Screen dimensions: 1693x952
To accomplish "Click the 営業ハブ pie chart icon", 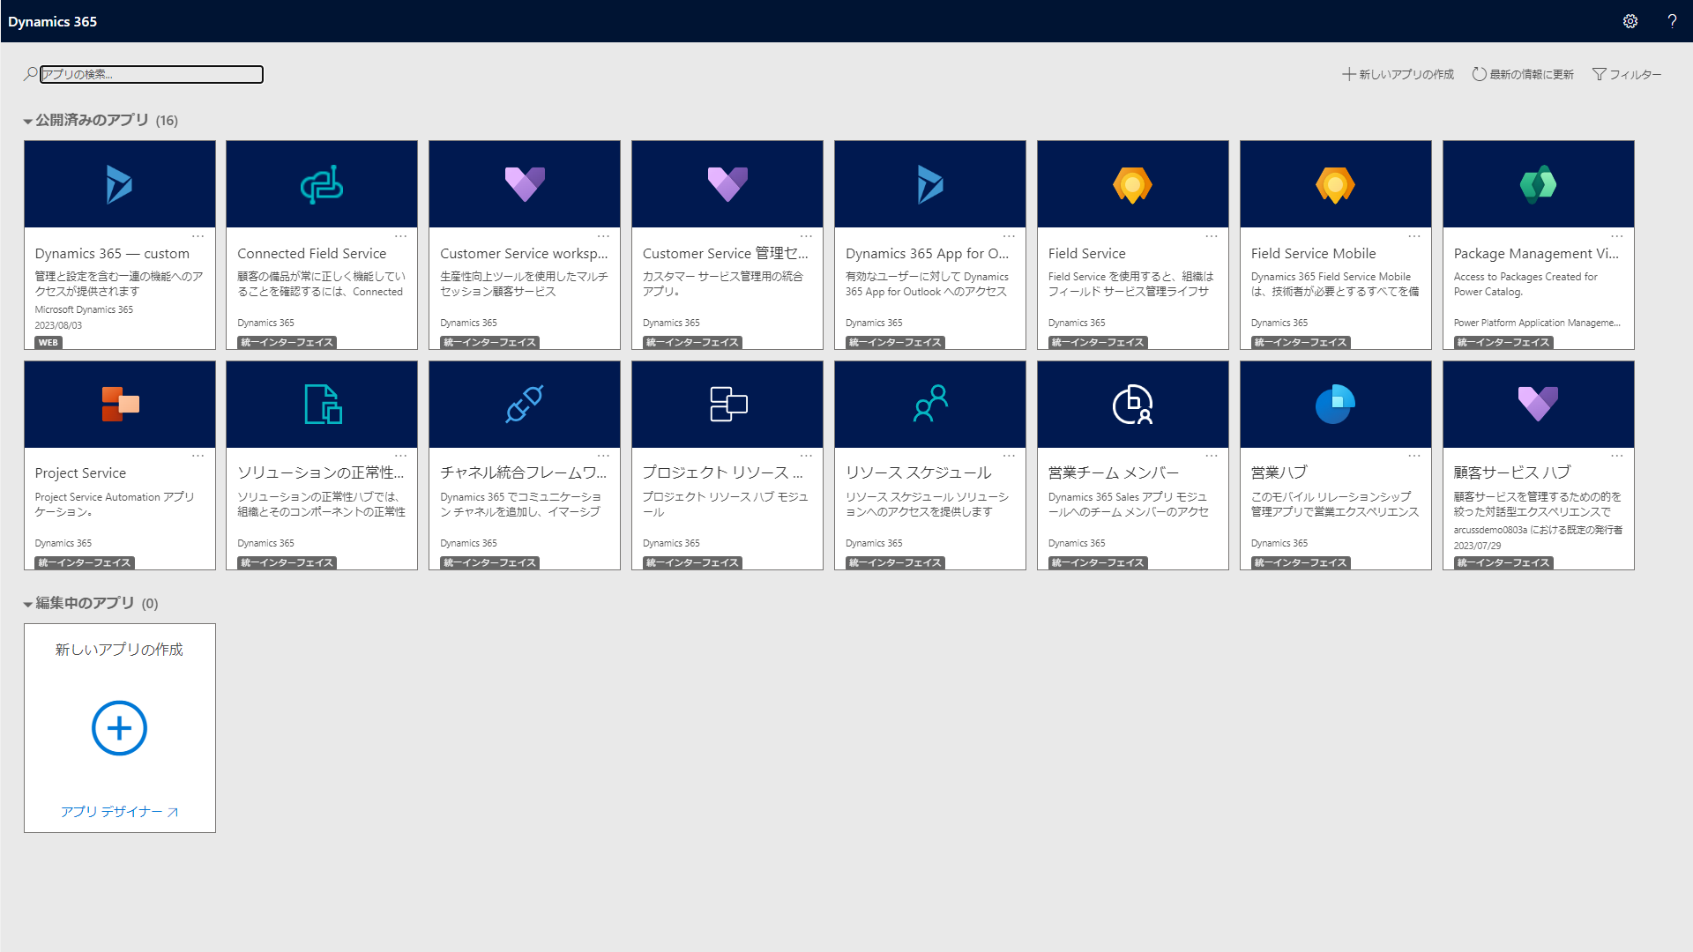I will [1335, 405].
